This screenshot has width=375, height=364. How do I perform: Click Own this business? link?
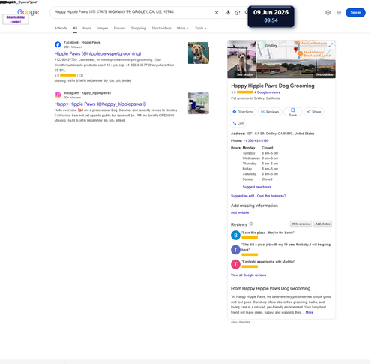271,196
